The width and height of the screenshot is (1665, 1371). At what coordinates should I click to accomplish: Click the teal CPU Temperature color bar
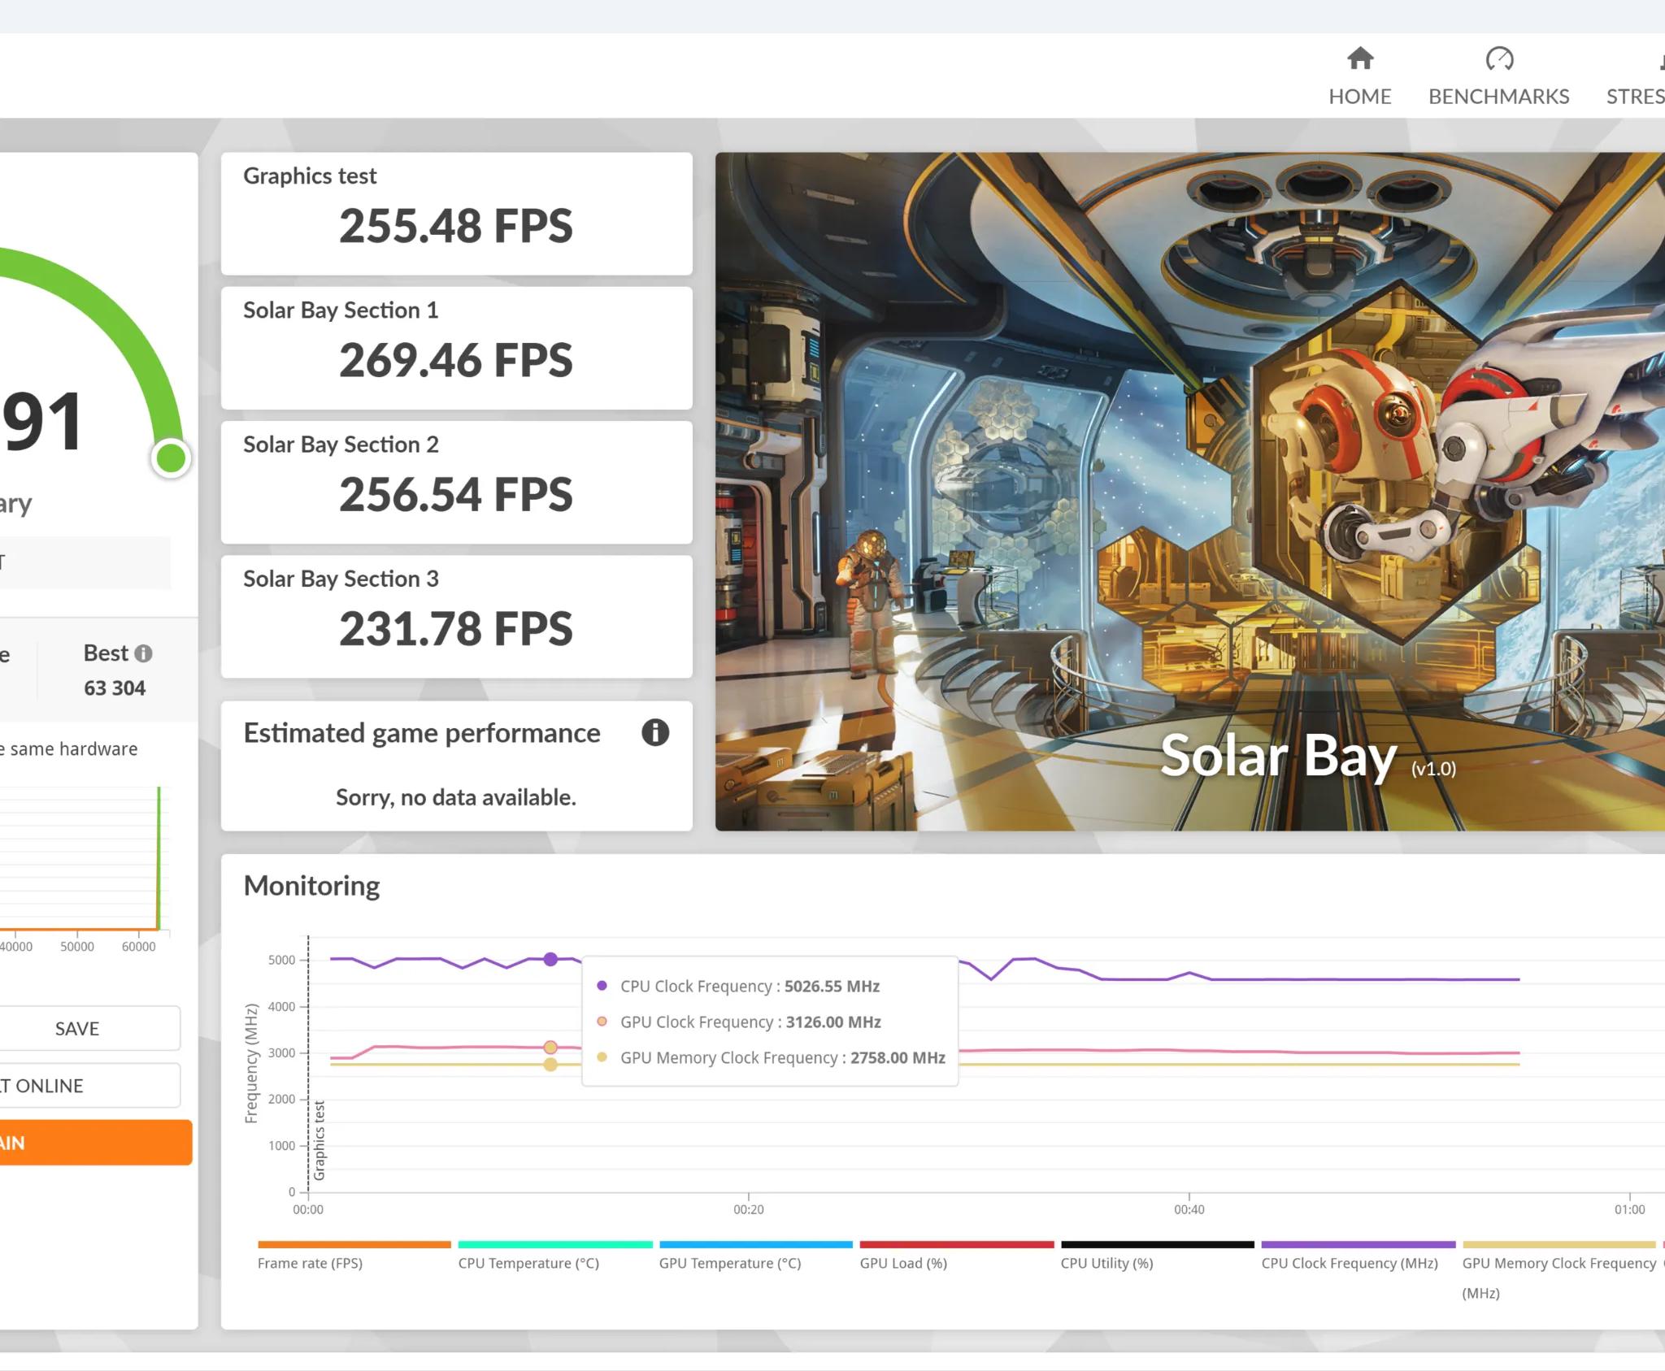tap(555, 1244)
